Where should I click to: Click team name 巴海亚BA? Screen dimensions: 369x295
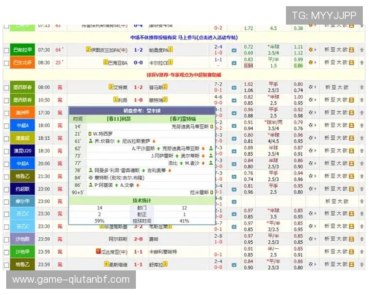tap(117, 63)
